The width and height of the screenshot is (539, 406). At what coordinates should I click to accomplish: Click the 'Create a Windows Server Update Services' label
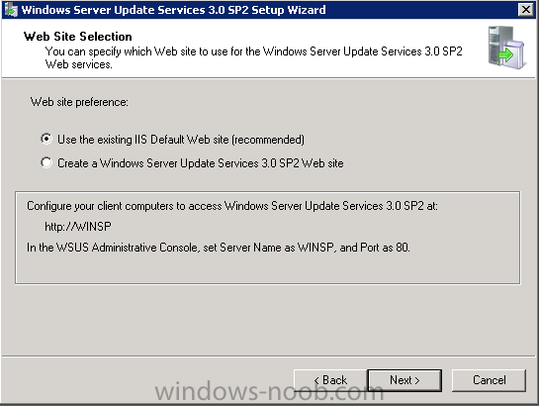[x=201, y=163]
